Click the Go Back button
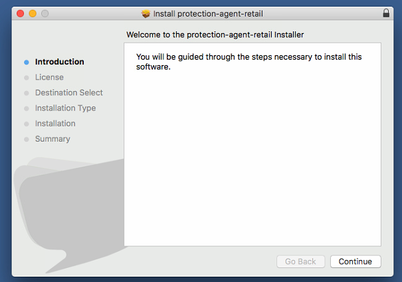The height and width of the screenshot is (282, 402). pyautogui.click(x=301, y=261)
